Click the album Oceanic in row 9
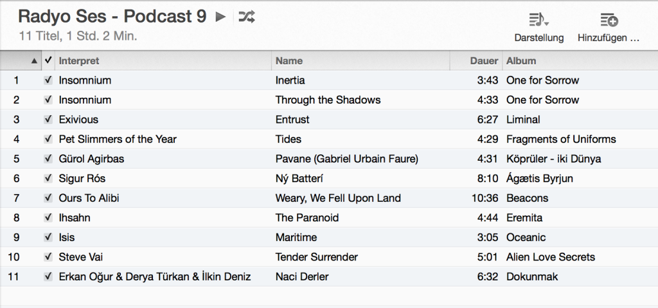Screen dimensions: 658x308 [x=526, y=237]
